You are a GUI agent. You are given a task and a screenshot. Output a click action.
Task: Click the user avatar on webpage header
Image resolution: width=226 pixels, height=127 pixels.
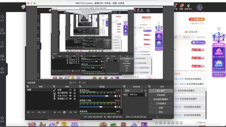[200, 7]
